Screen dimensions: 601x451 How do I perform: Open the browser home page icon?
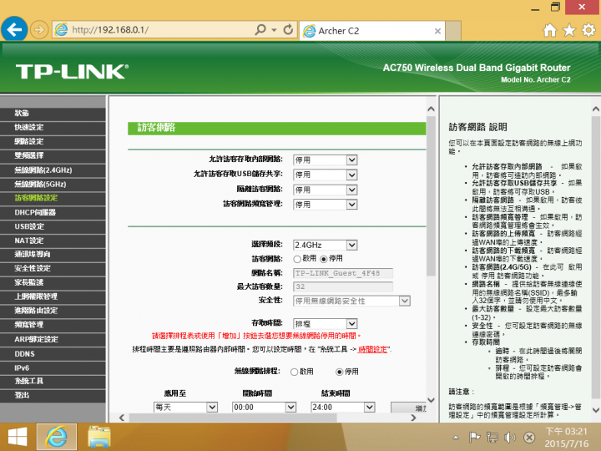(549, 30)
